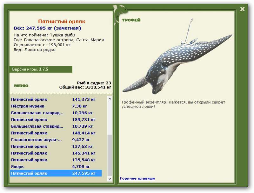Click the fish list scrollbar thumb
254x193 pixels.
click(110, 156)
